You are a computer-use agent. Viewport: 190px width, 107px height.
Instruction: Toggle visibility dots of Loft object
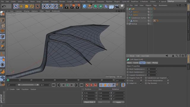point(151,9)
